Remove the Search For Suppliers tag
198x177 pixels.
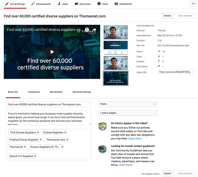(35, 156)
